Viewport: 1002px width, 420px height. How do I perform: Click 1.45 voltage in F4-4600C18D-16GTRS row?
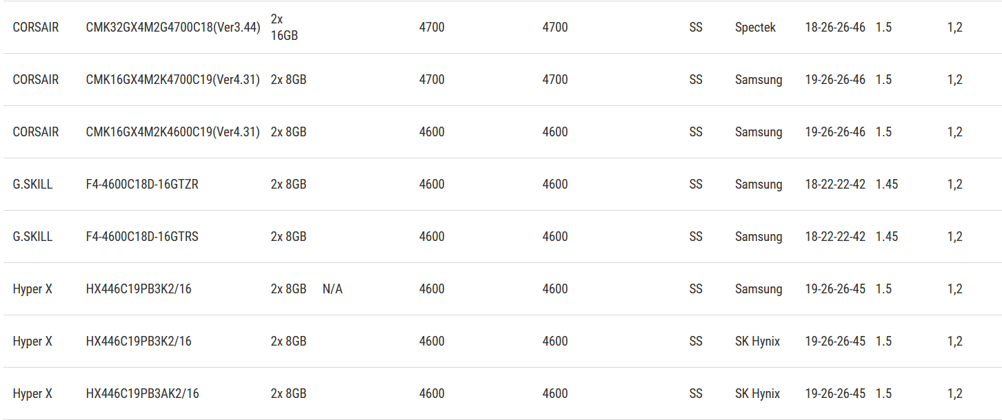(887, 237)
